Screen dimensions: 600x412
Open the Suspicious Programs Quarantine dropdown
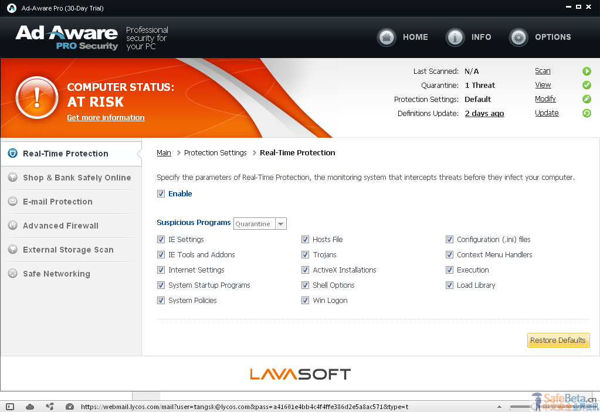pyautogui.click(x=260, y=223)
